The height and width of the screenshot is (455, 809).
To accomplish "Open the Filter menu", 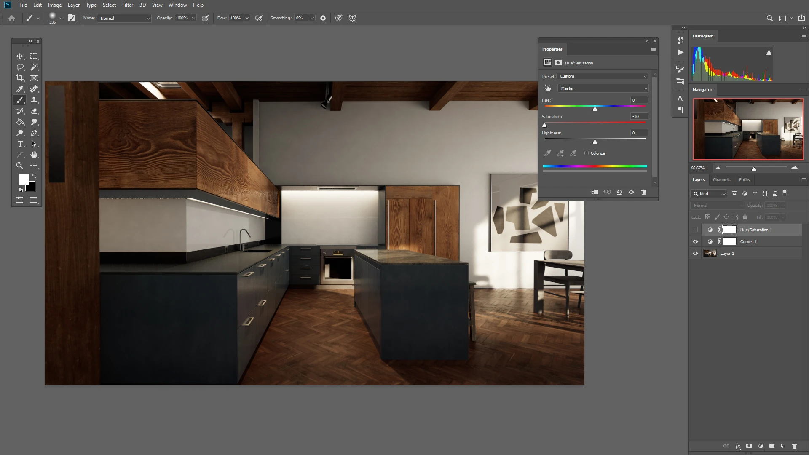I will (x=127, y=5).
